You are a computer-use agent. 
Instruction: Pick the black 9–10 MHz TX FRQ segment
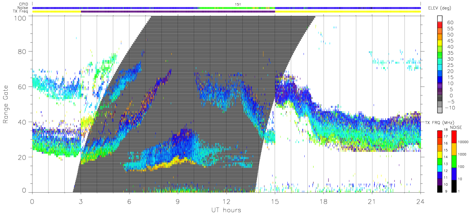tap(440, 188)
